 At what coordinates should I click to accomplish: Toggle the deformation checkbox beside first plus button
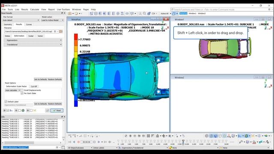point(8,110)
